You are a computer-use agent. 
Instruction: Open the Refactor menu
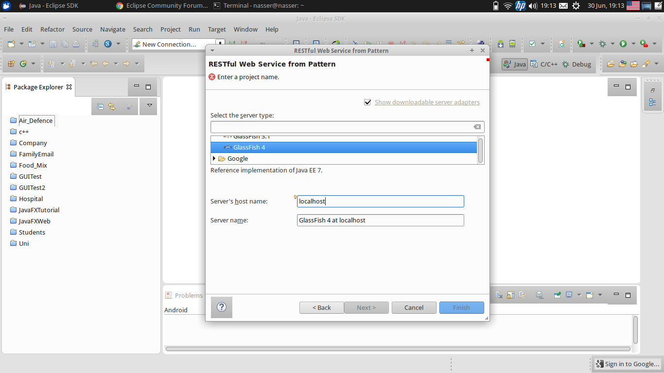[52, 29]
